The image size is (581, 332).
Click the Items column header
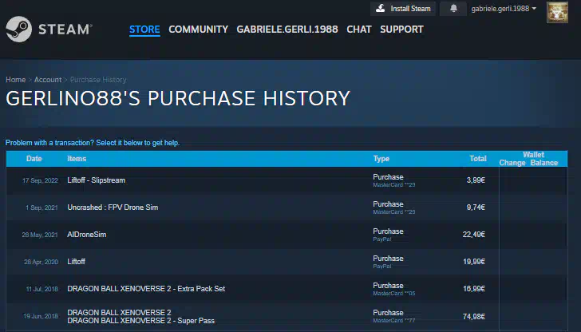[x=77, y=159]
